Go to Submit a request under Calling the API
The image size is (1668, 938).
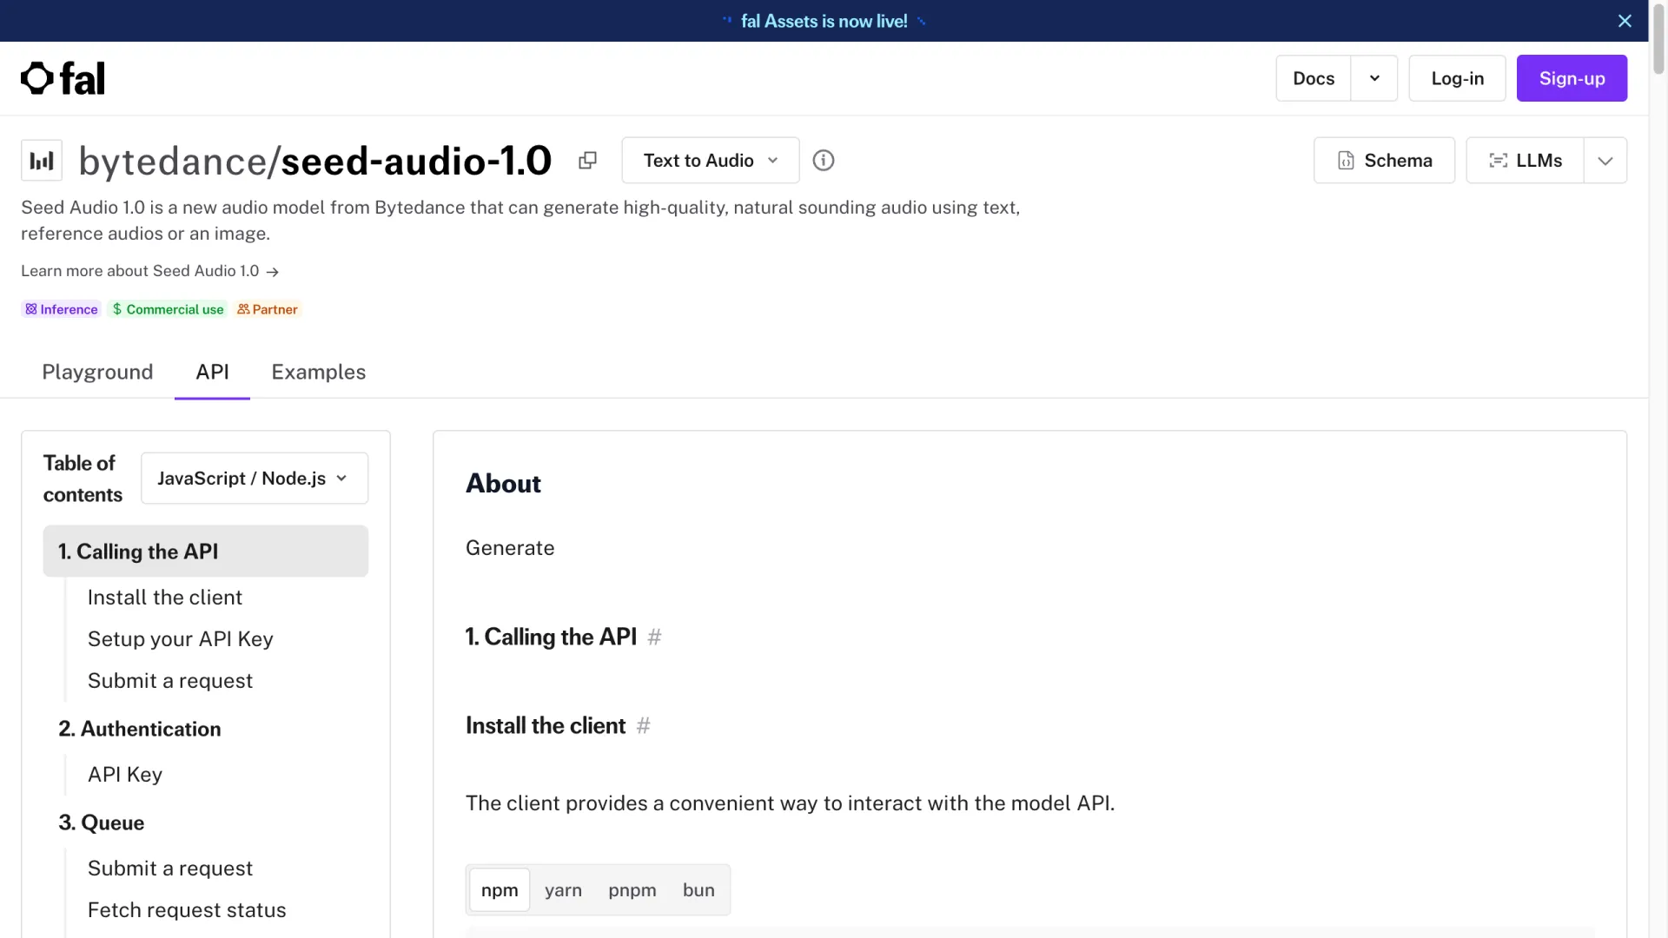[170, 681]
